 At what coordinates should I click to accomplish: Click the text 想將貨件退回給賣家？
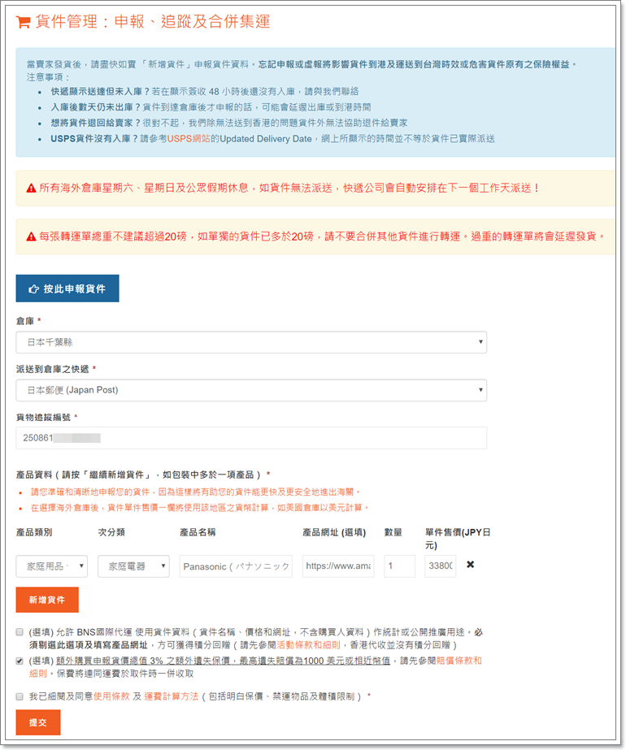96,123
